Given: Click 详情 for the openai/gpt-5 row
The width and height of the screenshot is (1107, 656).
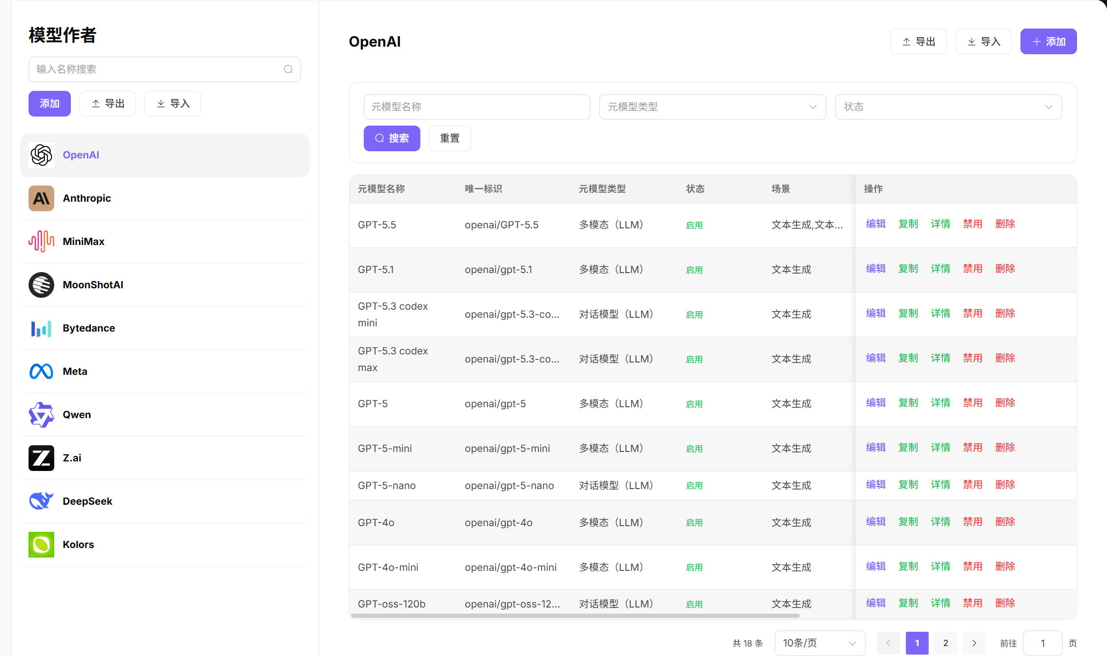Looking at the screenshot, I should point(941,403).
